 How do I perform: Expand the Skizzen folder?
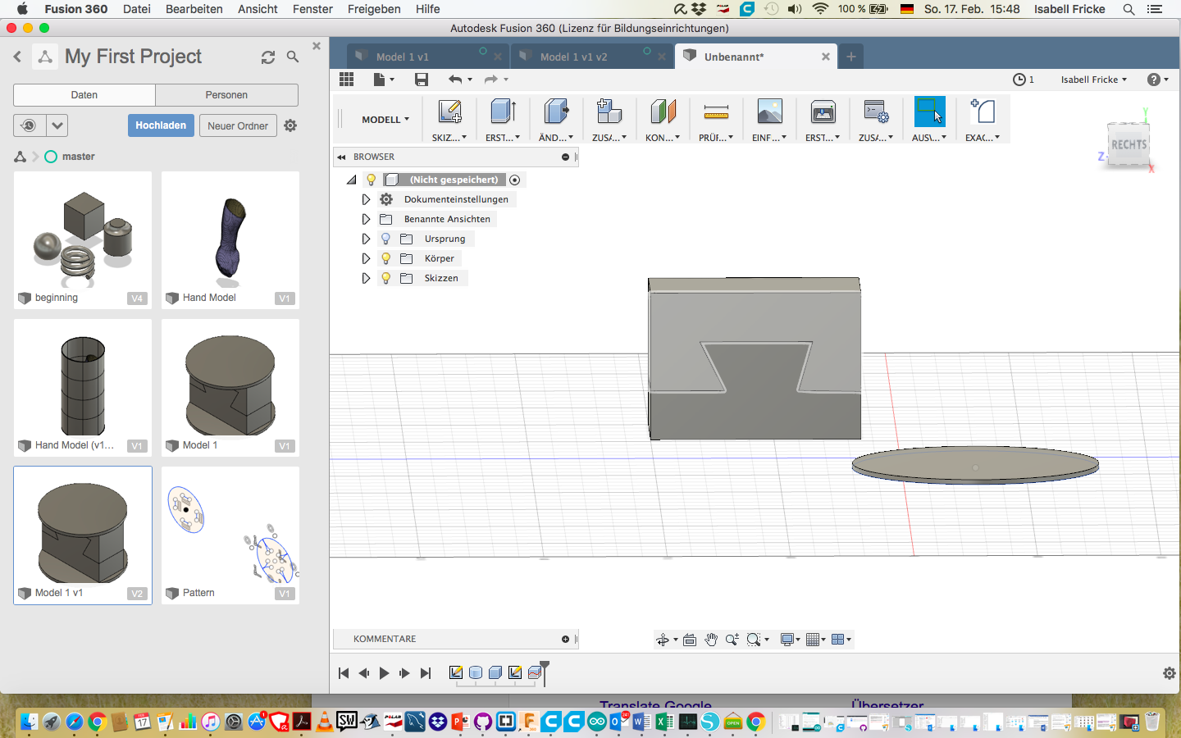coord(366,278)
